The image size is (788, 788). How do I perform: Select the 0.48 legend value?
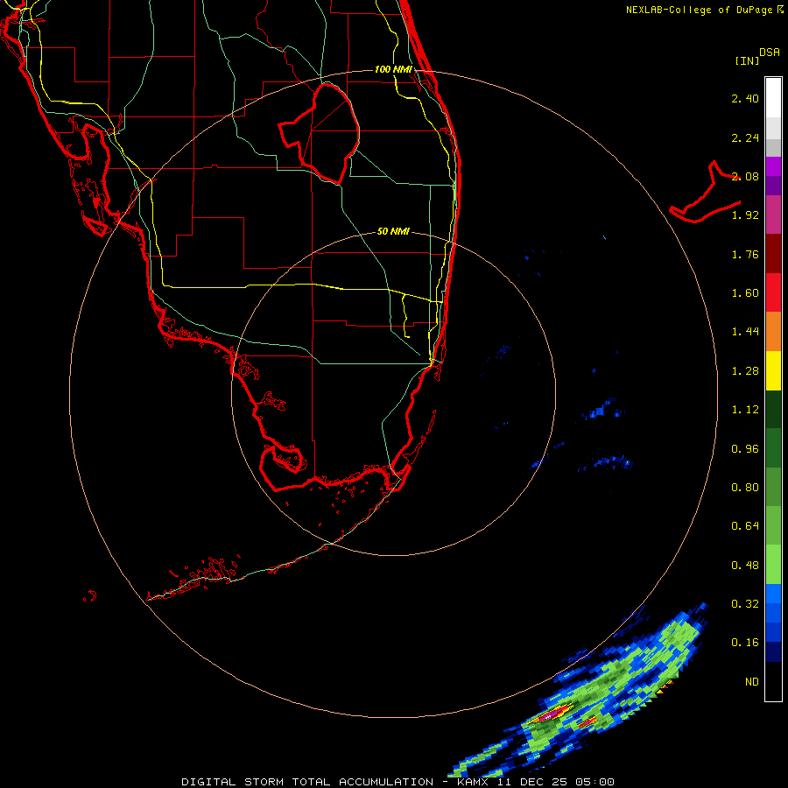click(745, 566)
